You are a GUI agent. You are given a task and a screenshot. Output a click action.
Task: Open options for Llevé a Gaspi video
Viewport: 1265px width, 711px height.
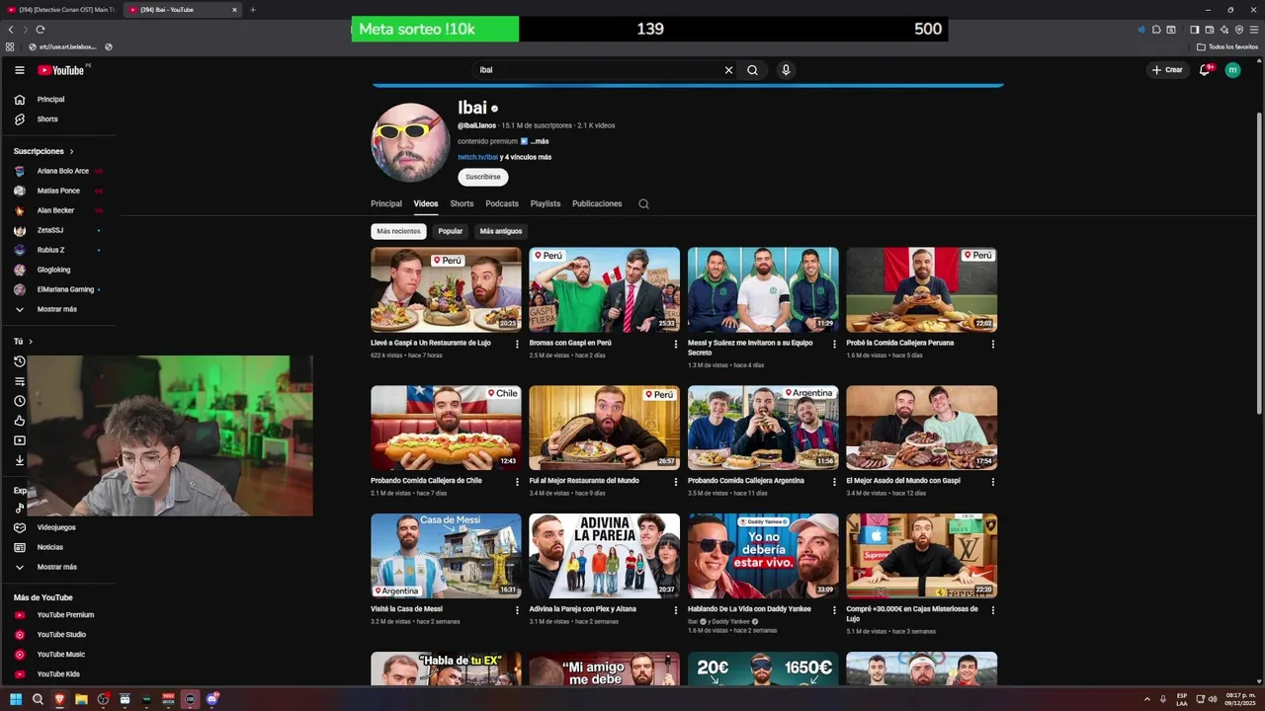click(x=517, y=344)
